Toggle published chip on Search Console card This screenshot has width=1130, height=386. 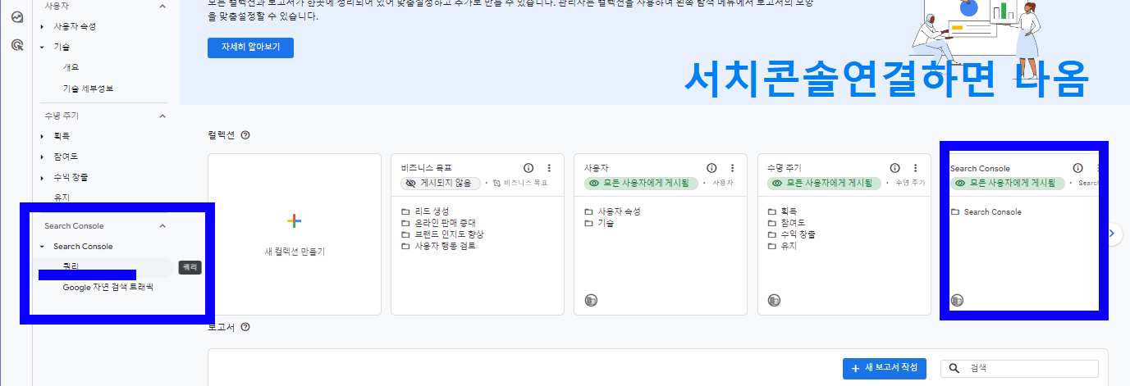click(x=1007, y=184)
